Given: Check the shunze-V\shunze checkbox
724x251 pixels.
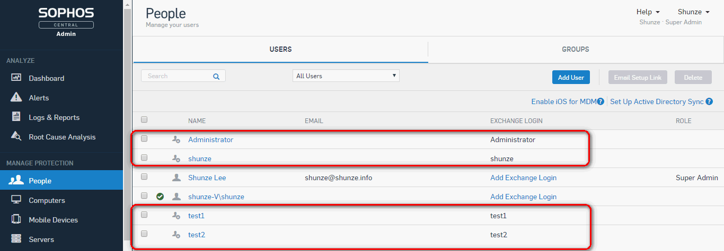Looking at the screenshot, I should coord(144,196).
